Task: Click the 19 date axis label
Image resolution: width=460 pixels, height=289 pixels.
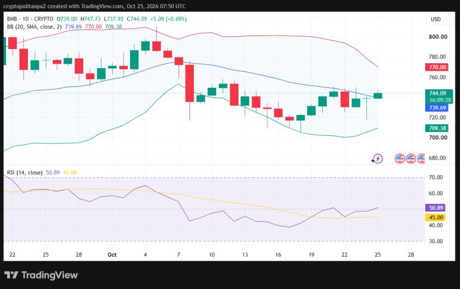Action: pos(311,255)
